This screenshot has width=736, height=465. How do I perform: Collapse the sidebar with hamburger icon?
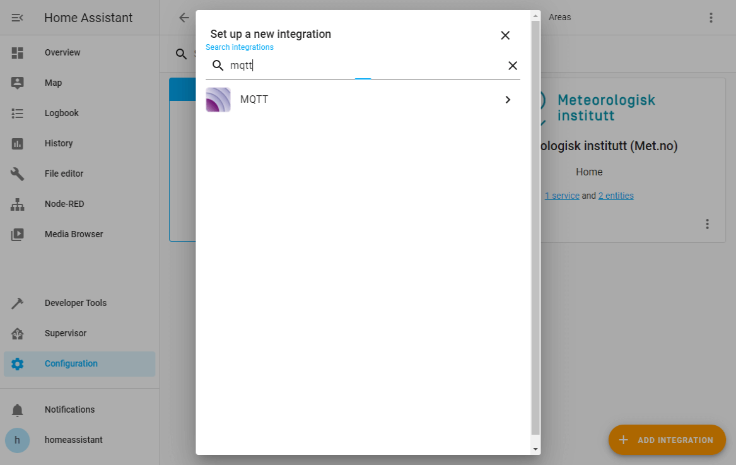[x=18, y=18]
